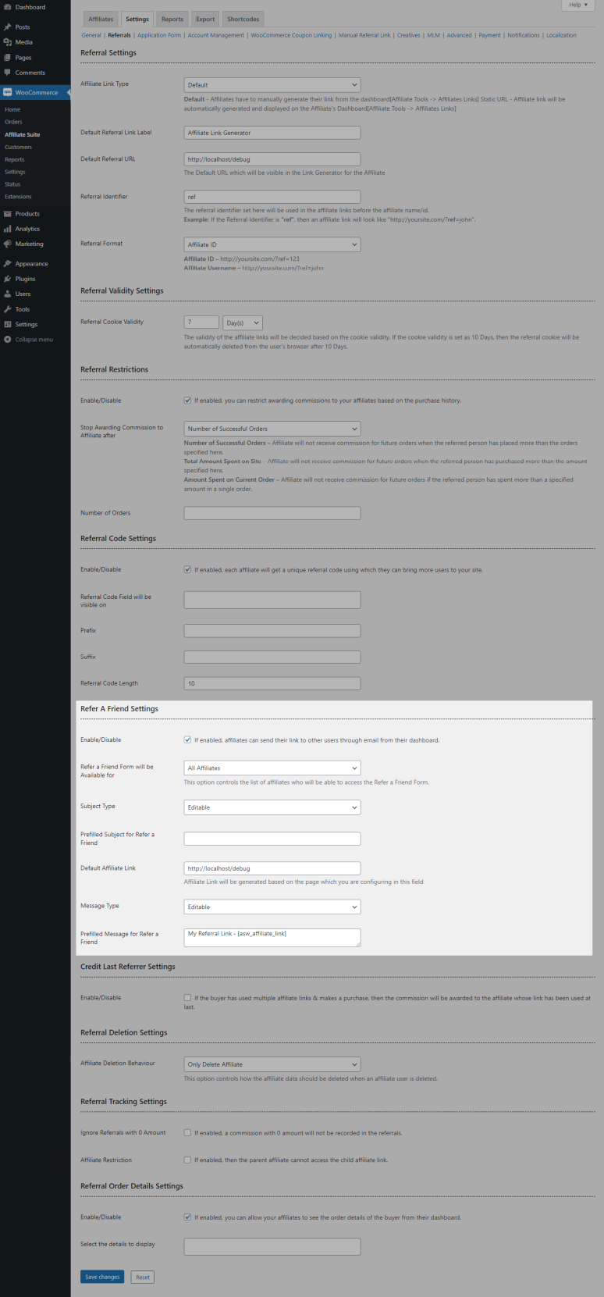Viewport: 604px width, 1297px height.
Task: Toggle Referral Code Settings enable checkbox
Action: pos(187,569)
